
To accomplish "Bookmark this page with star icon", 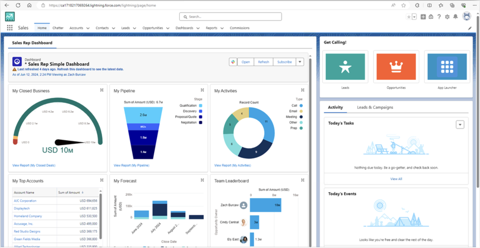I will (404, 5).
